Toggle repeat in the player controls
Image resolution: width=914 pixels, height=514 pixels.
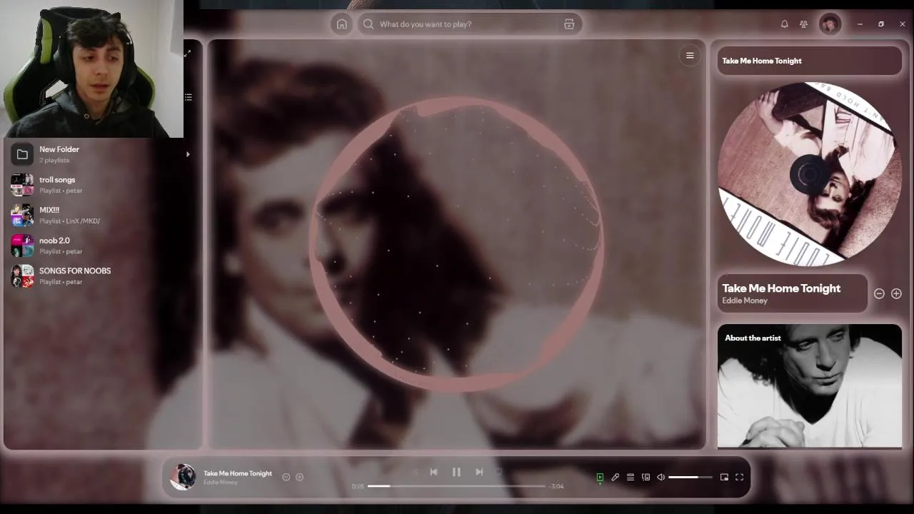coord(499,472)
